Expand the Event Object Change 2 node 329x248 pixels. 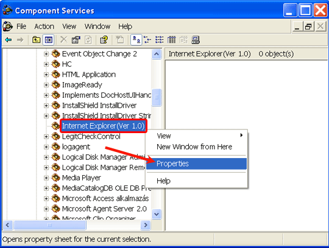click(46, 54)
